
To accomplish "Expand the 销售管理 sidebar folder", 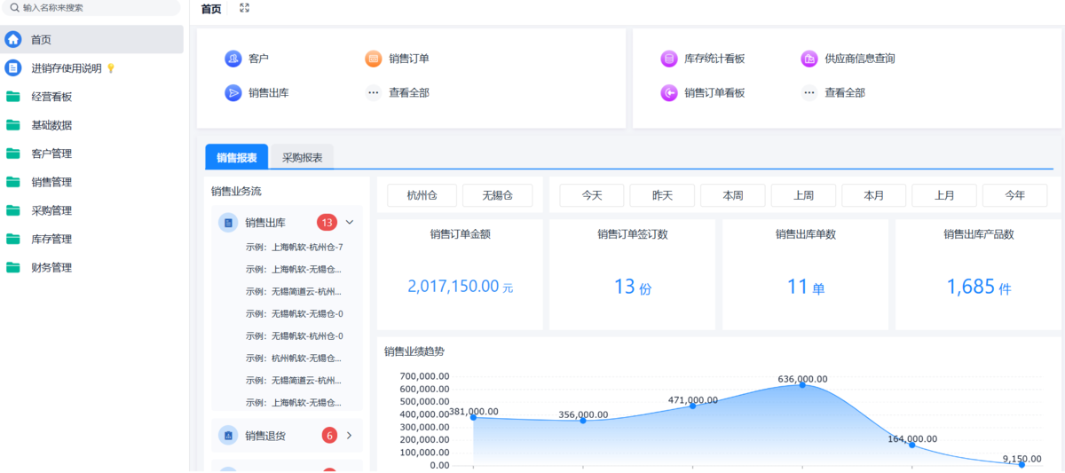I will pos(92,182).
